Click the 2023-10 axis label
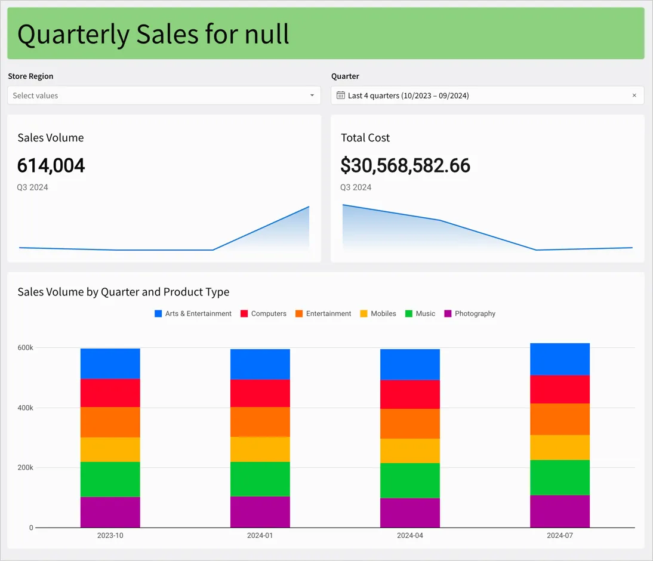Image resolution: width=653 pixels, height=561 pixels. point(110,535)
